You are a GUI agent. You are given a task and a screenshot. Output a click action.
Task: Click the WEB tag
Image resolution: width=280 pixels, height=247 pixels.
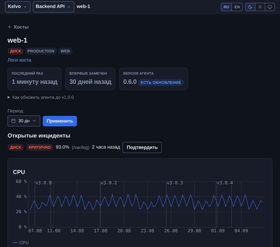pyautogui.click(x=65, y=51)
